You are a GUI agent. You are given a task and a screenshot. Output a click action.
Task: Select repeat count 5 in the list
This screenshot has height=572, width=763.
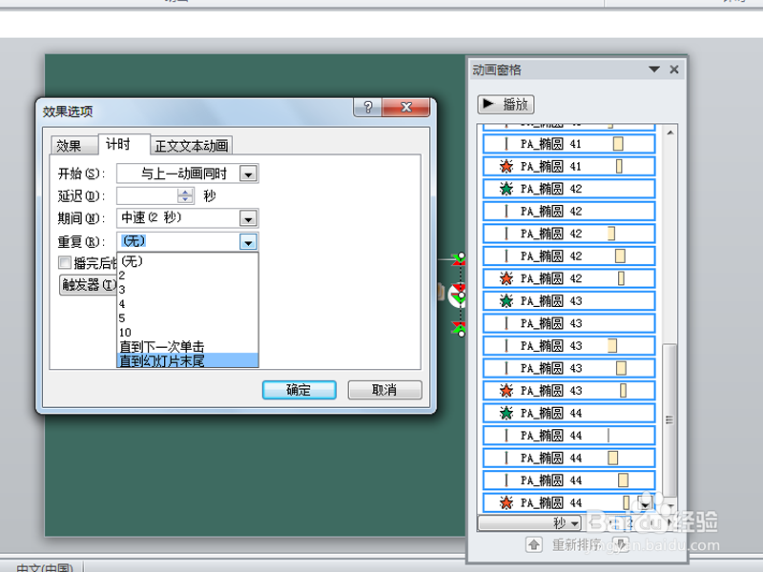[x=187, y=318]
